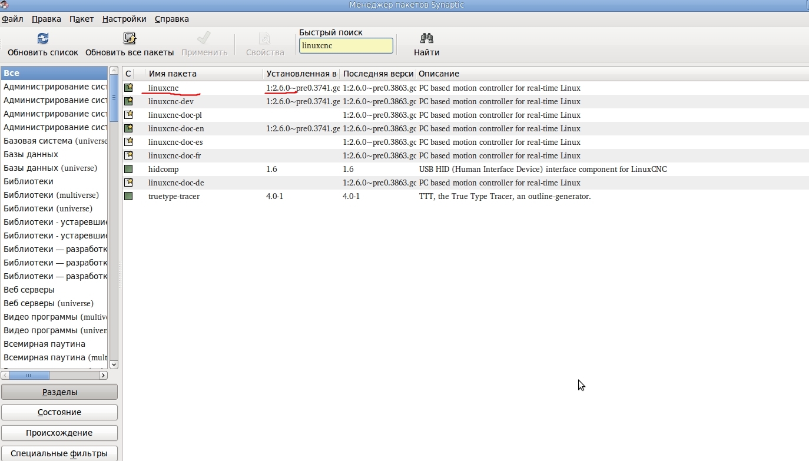
Task: Toggle the status box for linuxcnc-dev
Action: (x=128, y=101)
